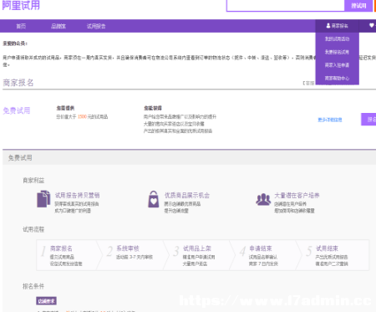This screenshot has width=376, height=312.
Task: Select 我要报名试用 in dropdown menu
Action: pos(337,52)
